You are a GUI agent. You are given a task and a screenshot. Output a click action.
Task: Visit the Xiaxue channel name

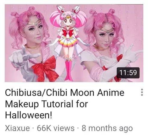point(17,128)
